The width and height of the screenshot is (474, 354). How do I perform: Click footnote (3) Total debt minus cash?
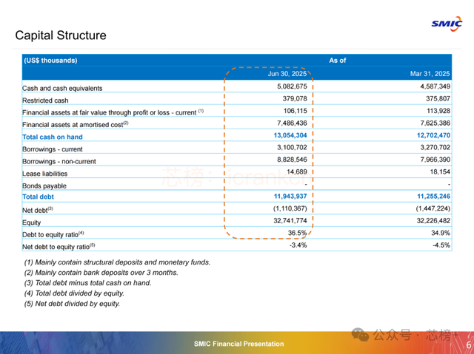click(x=87, y=283)
